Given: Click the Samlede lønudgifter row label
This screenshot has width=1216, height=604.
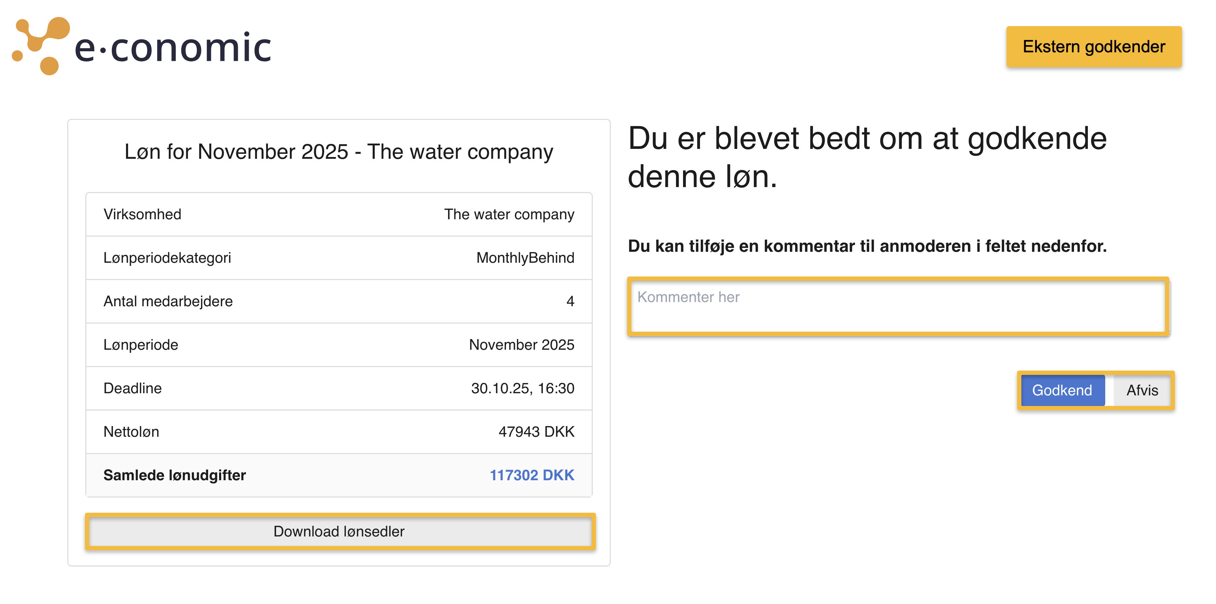Looking at the screenshot, I should click(175, 475).
